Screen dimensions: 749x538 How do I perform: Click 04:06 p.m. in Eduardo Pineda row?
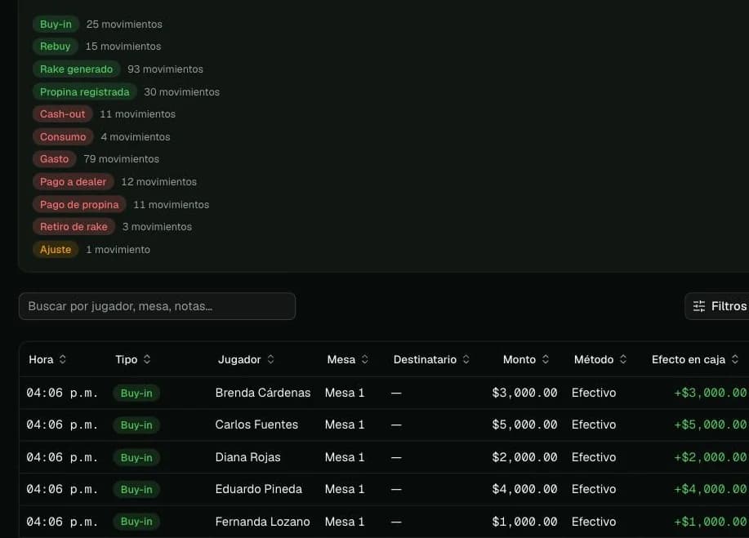point(62,489)
